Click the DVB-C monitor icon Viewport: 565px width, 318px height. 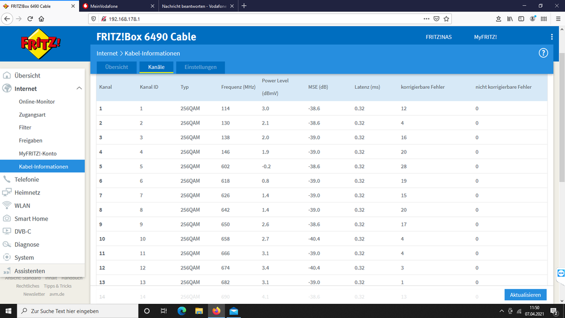pyautogui.click(x=7, y=231)
